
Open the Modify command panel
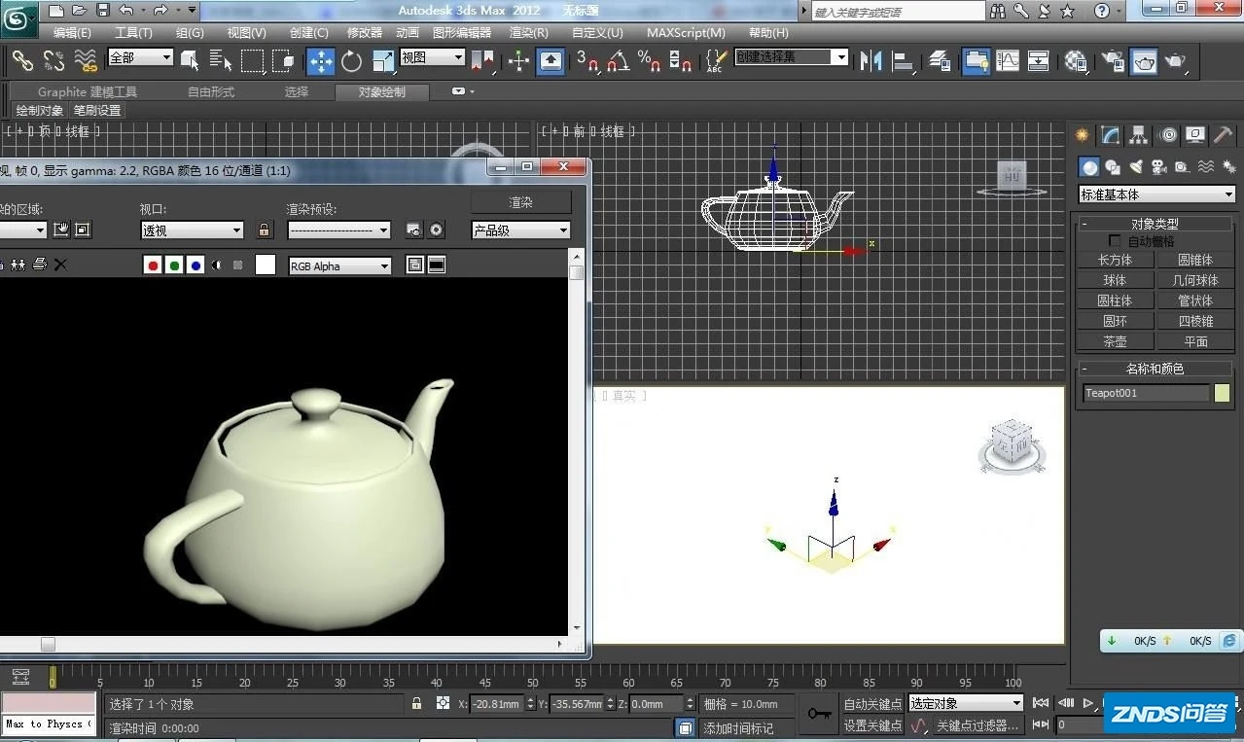pos(1110,135)
